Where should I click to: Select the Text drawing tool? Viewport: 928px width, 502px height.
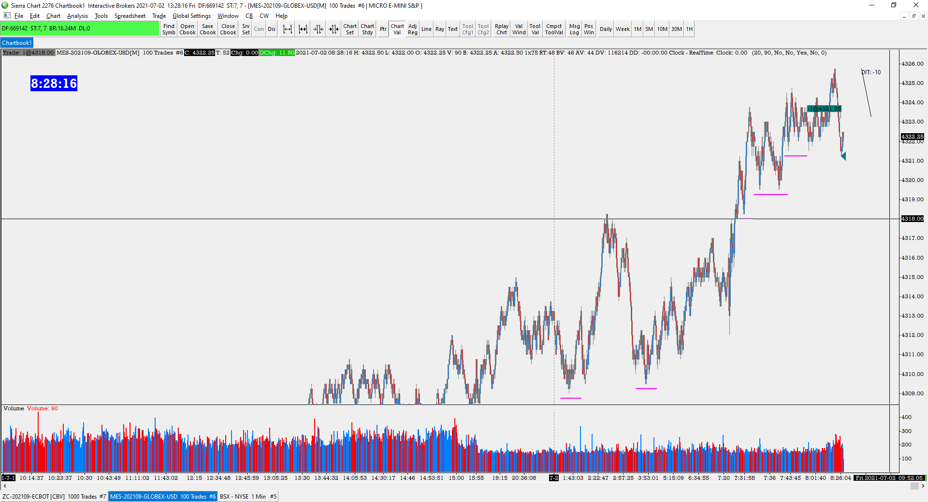click(x=453, y=29)
